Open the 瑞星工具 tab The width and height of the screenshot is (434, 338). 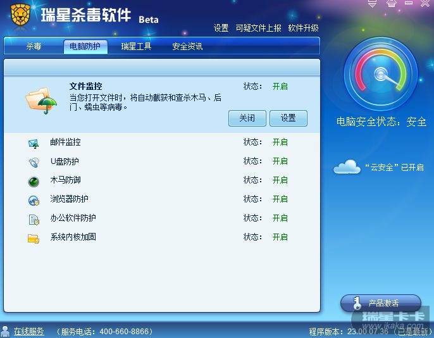136,46
